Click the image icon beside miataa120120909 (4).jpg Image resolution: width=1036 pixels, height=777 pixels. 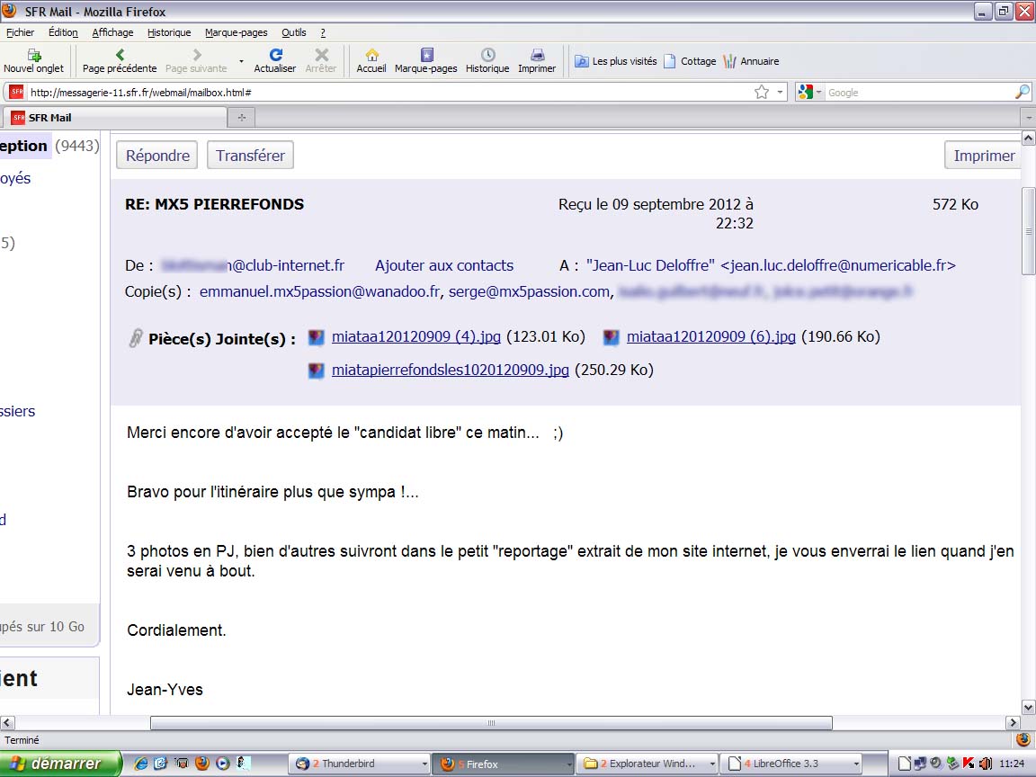pos(317,337)
